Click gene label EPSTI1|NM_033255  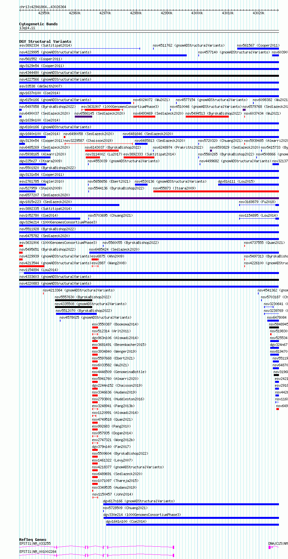click(35, 544)
